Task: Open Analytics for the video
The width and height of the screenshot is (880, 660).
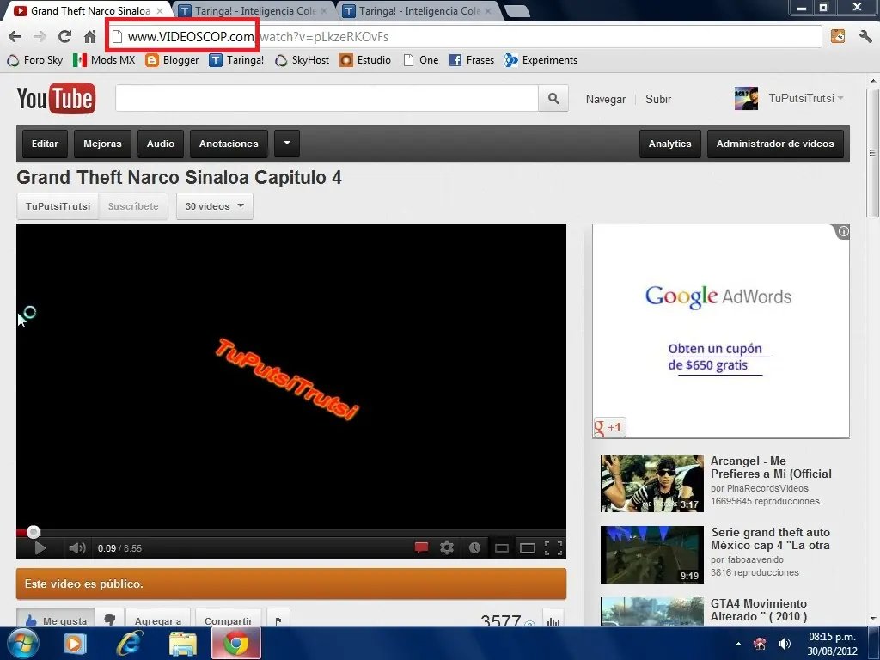Action: tap(670, 144)
